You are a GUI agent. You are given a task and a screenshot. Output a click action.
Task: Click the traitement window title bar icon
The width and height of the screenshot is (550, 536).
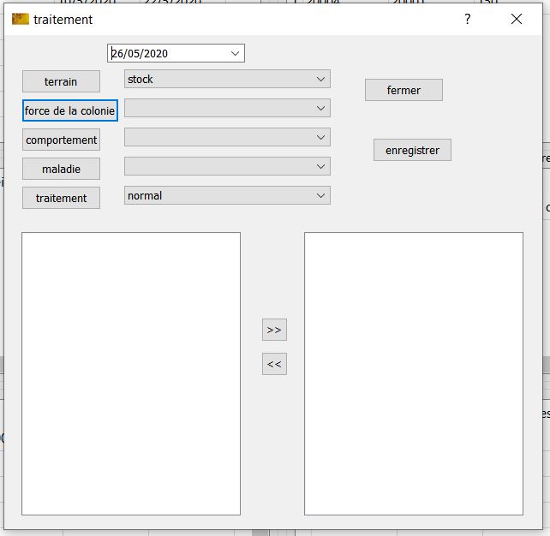[21, 19]
